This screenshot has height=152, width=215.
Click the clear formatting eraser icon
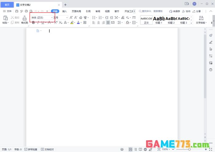pos(80,17)
